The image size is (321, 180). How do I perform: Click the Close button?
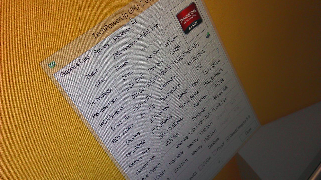[248, 132]
